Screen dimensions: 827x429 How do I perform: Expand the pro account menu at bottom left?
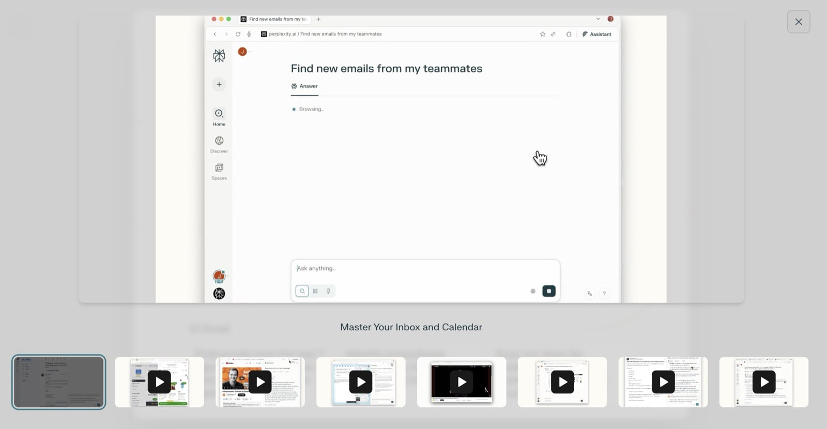pyautogui.click(x=220, y=277)
